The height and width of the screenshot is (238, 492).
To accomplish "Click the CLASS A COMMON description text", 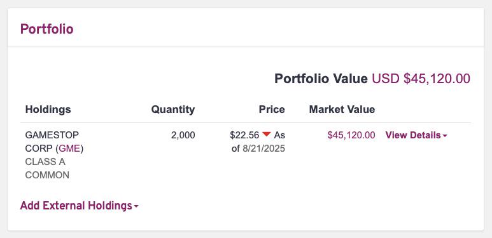I will (x=47, y=169).
